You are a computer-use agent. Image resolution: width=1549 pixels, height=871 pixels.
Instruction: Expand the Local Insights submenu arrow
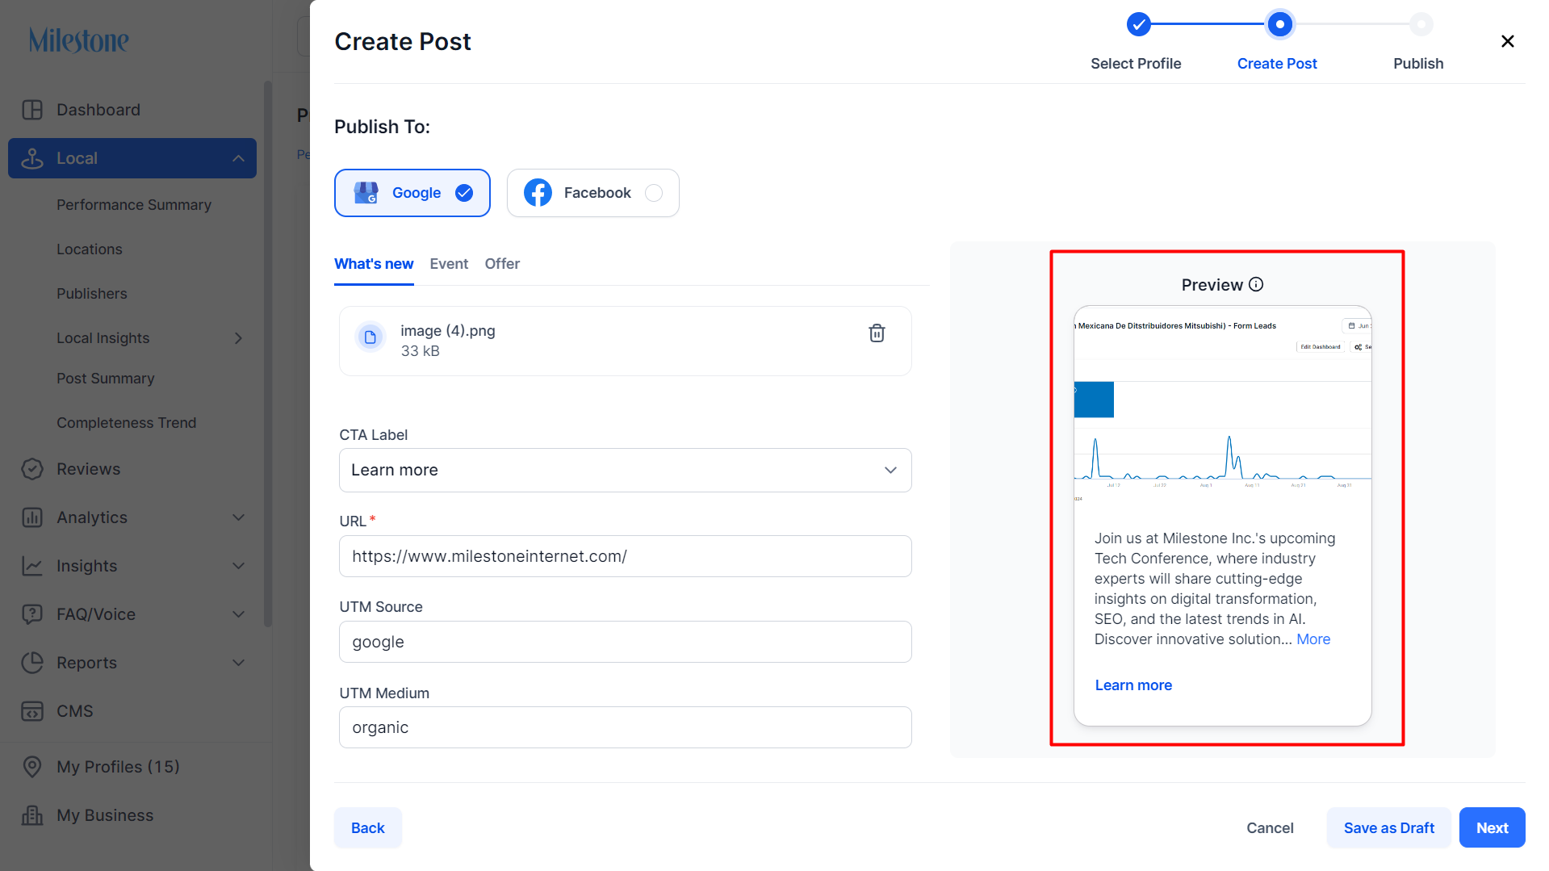coord(238,338)
